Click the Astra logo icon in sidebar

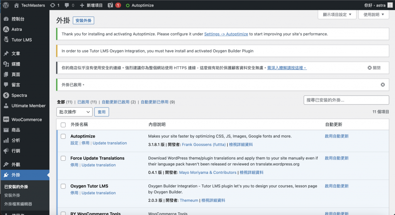point(6,29)
